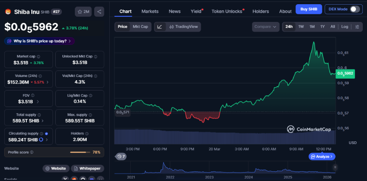
Task: Open Why is SHIB's price up today
Action: click(x=39, y=41)
